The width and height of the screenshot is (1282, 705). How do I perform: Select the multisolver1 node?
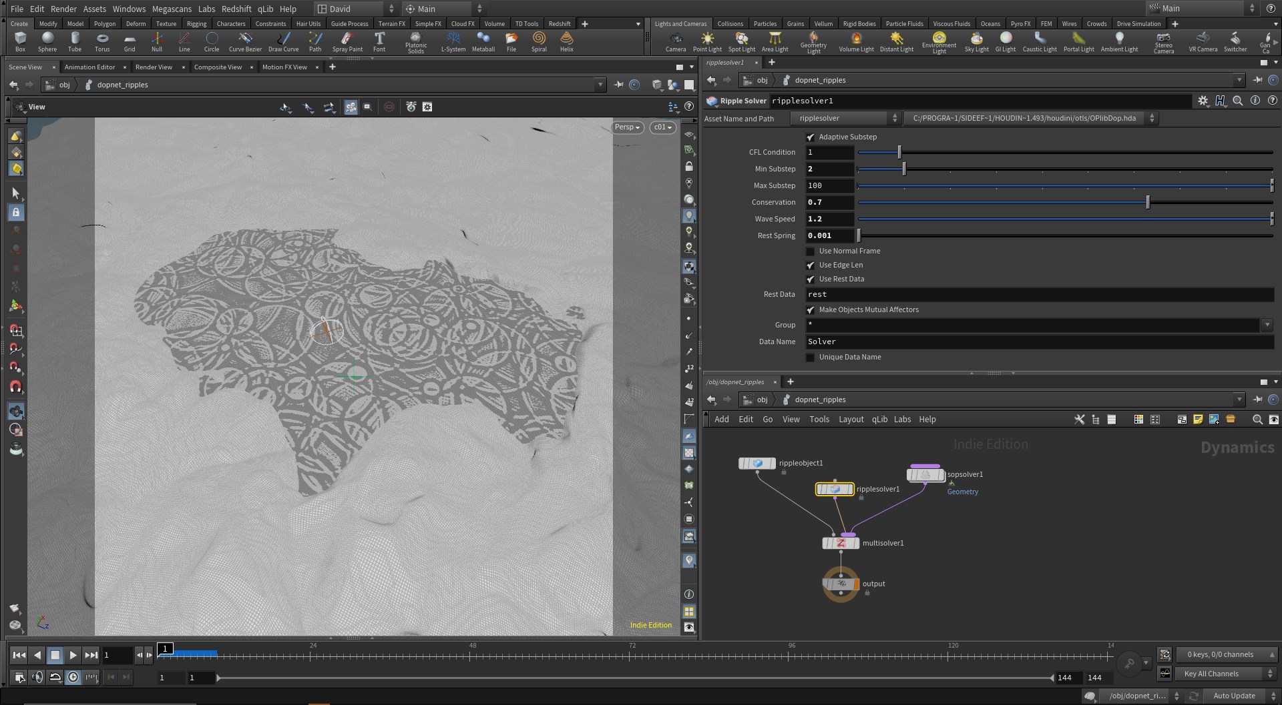point(841,543)
